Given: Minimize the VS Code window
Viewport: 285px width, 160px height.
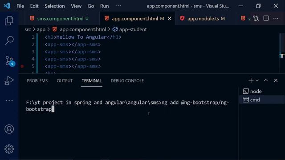Looking at the screenshot, I should (240, 6).
